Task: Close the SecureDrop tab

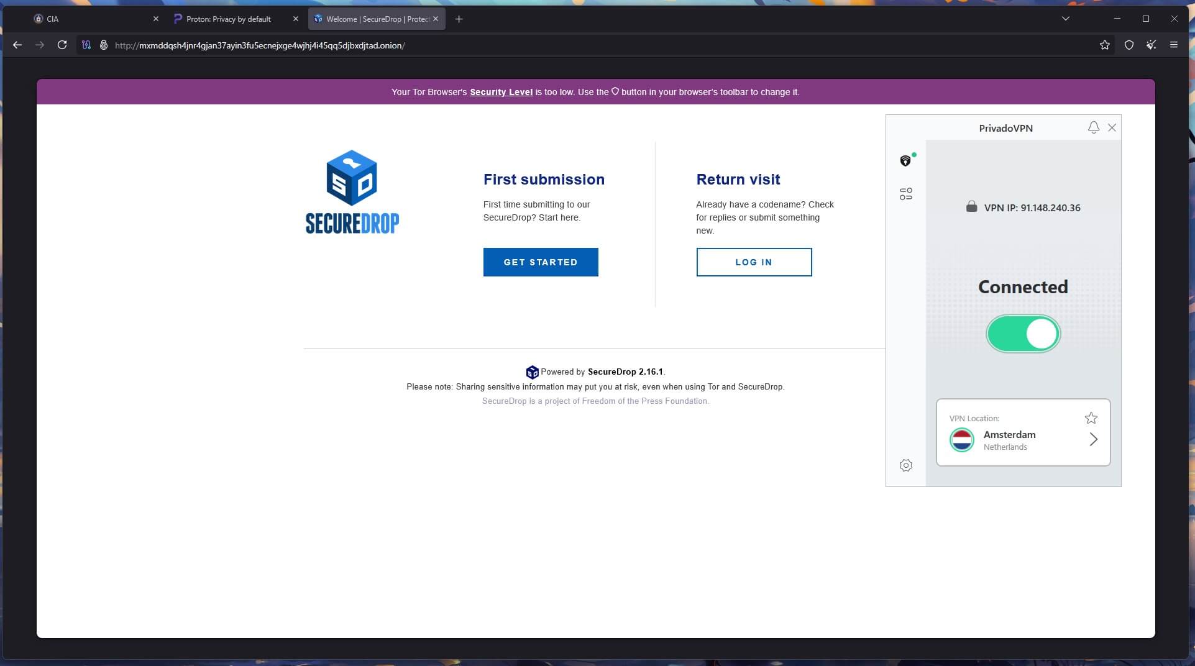Action: coord(436,19)
